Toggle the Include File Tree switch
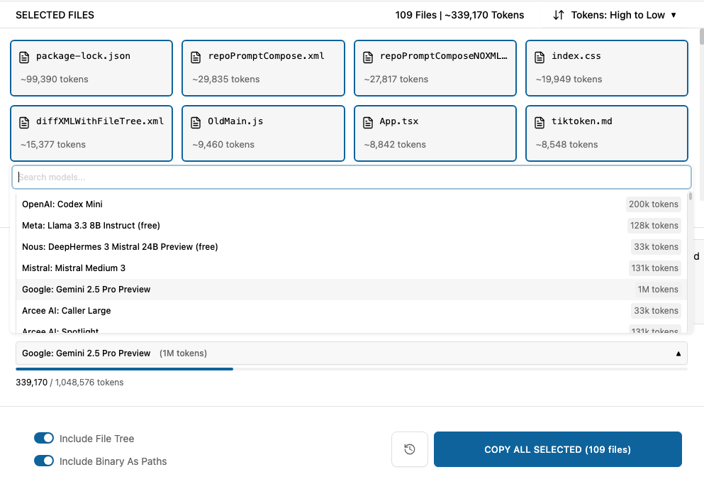 44,439
